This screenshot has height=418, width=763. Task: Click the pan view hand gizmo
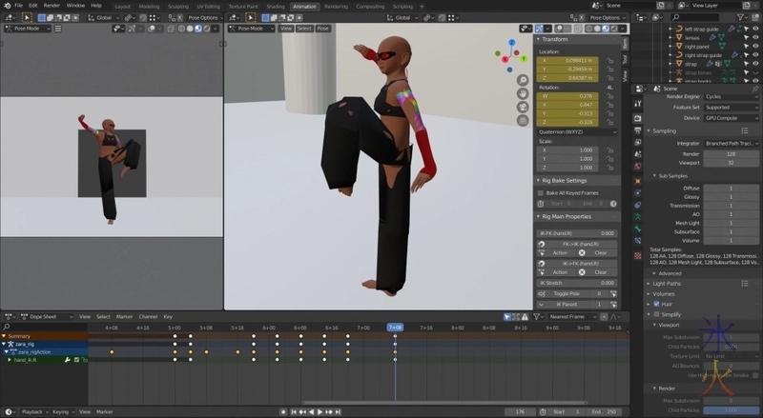pyautogui.click(x=523, y=94)
